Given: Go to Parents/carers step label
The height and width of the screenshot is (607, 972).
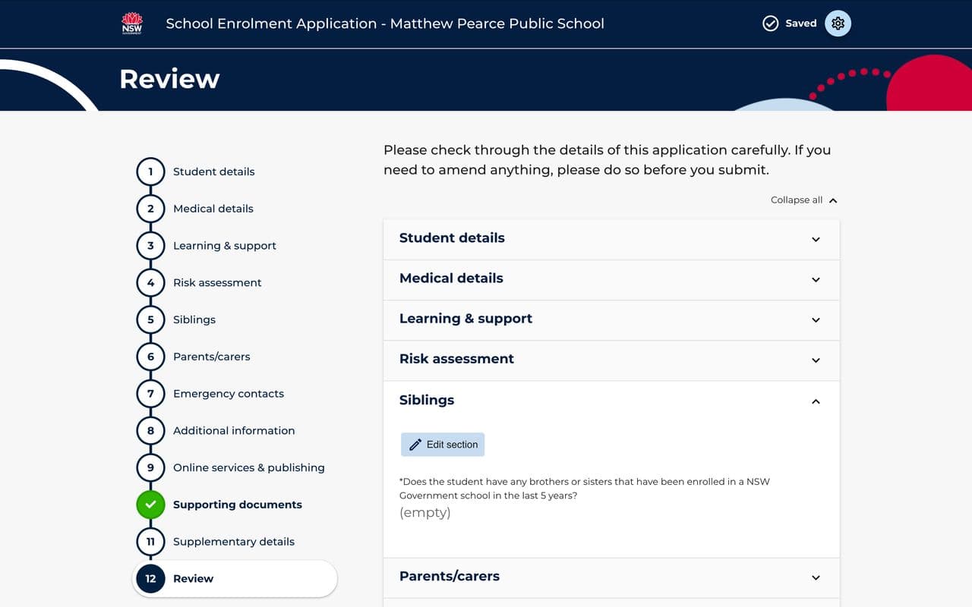Looking at the screenshot, I should [212, 357].
